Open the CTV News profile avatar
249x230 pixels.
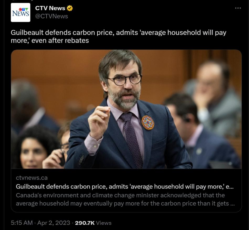20,12
